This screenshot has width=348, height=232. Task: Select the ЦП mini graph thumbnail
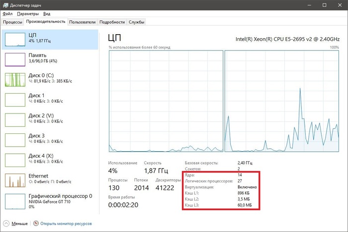pyautogui.click(x=15, y=39)
